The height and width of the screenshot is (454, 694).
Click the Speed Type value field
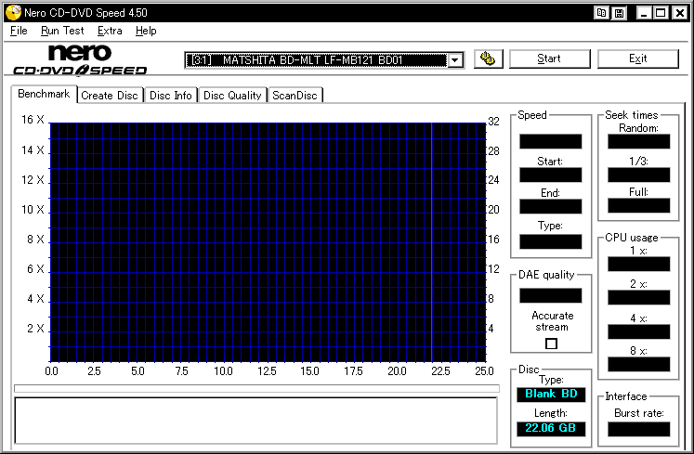551,241
